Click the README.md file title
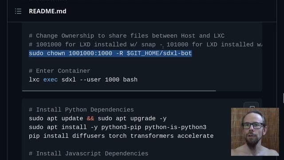Viewport: 284px width, 160px height. pyautogui.click(x=47, y=11)
